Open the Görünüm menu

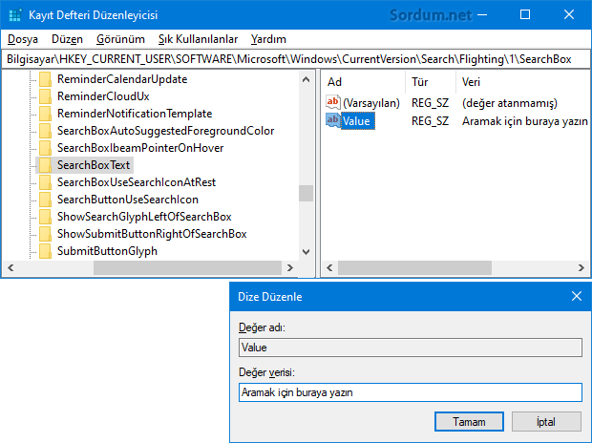(x=120, y=39)
